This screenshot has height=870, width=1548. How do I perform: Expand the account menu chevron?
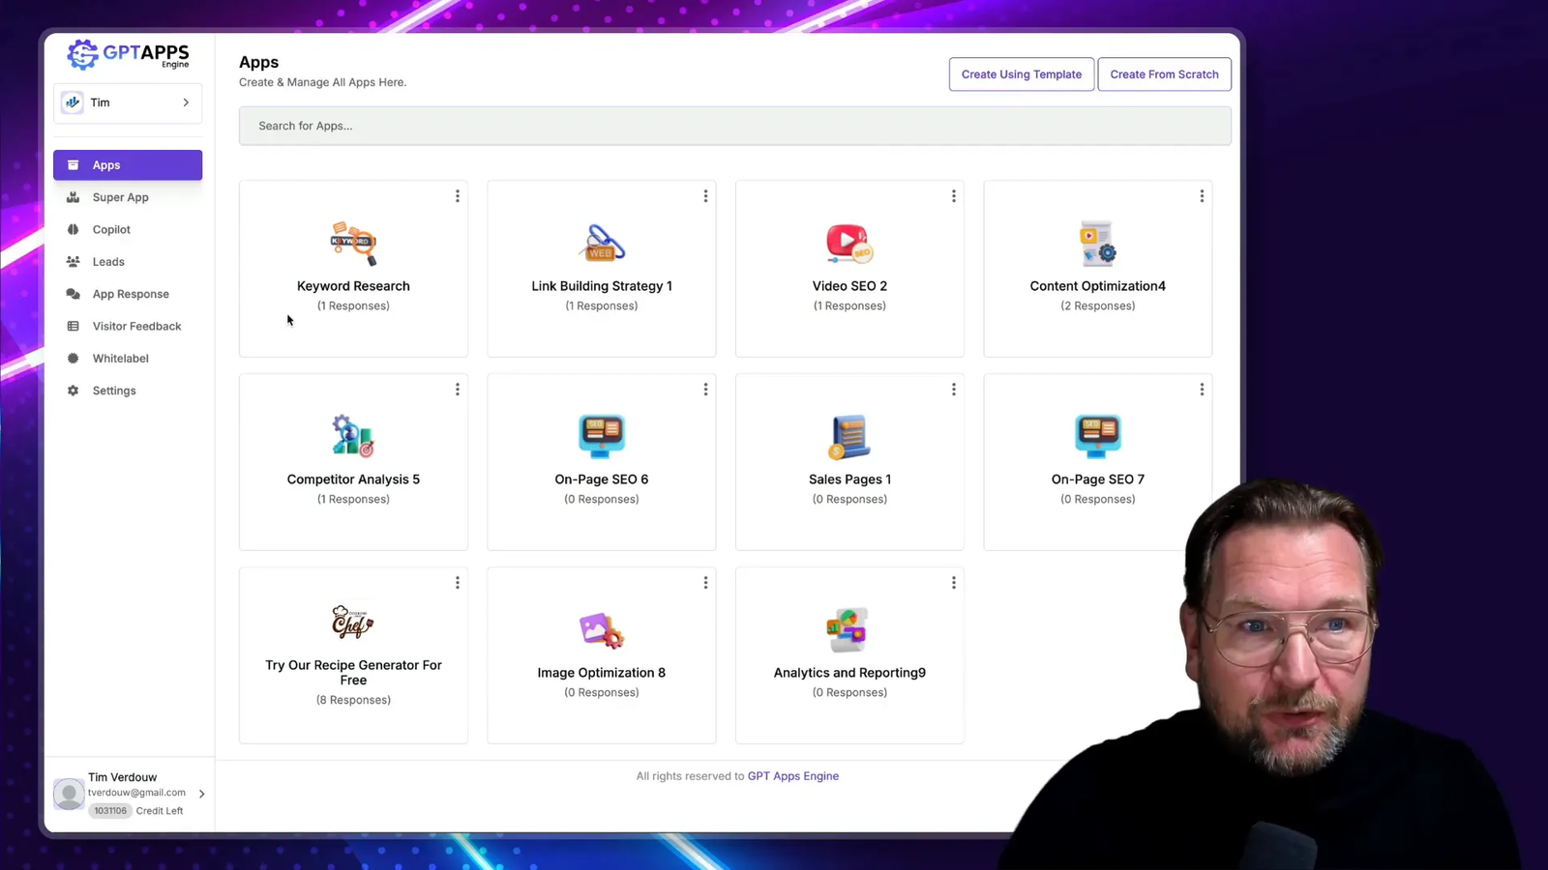point(201,794)
